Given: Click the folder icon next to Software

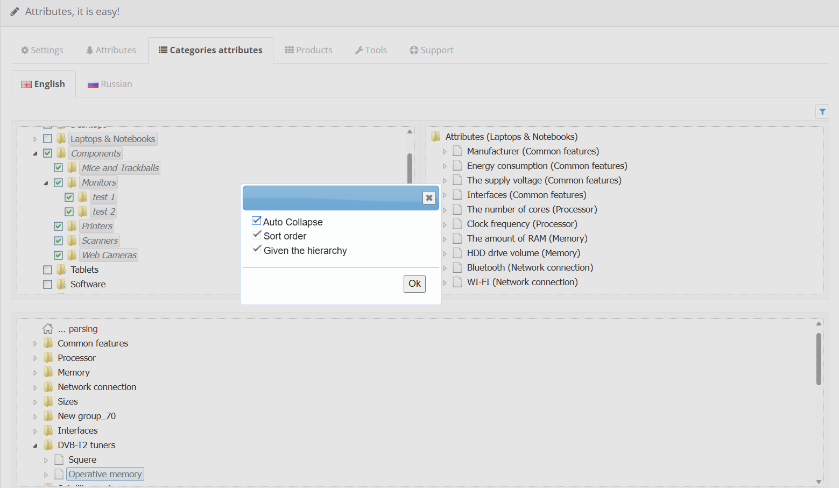Looking at the screenshot, I should tap(61, 284).
